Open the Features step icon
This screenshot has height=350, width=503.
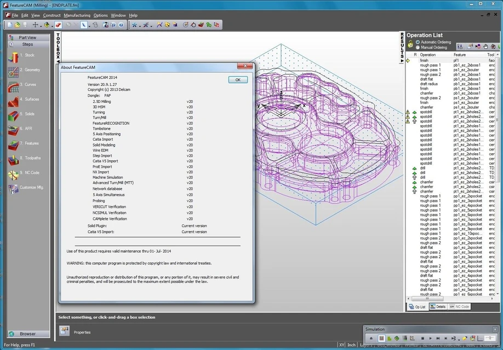tap(13, 145)
